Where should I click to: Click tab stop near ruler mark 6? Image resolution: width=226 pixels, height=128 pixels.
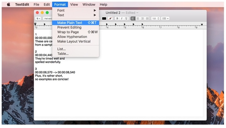point(143,24)
